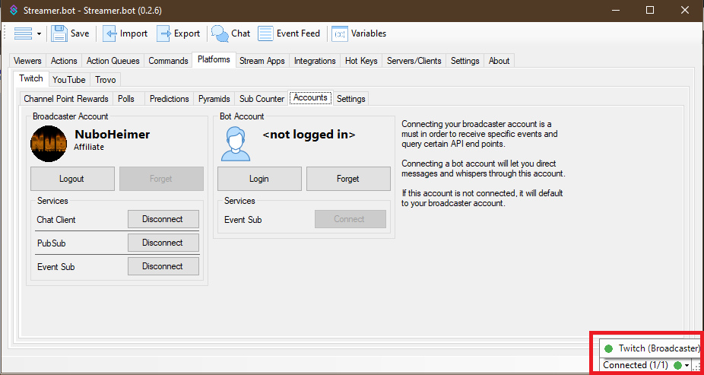Screen dimensions: 704x375
Task: Expand the dropdown arrow beside hamburger menu
Action: pyautogui.click(x=39, y=34)
